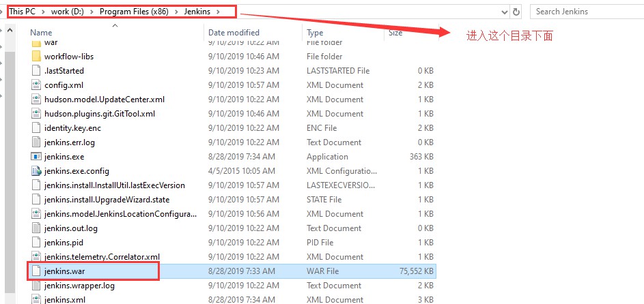The image size is (644, 304).
Task: Click the workflow-libs folder icon
Action: point(37,57)
